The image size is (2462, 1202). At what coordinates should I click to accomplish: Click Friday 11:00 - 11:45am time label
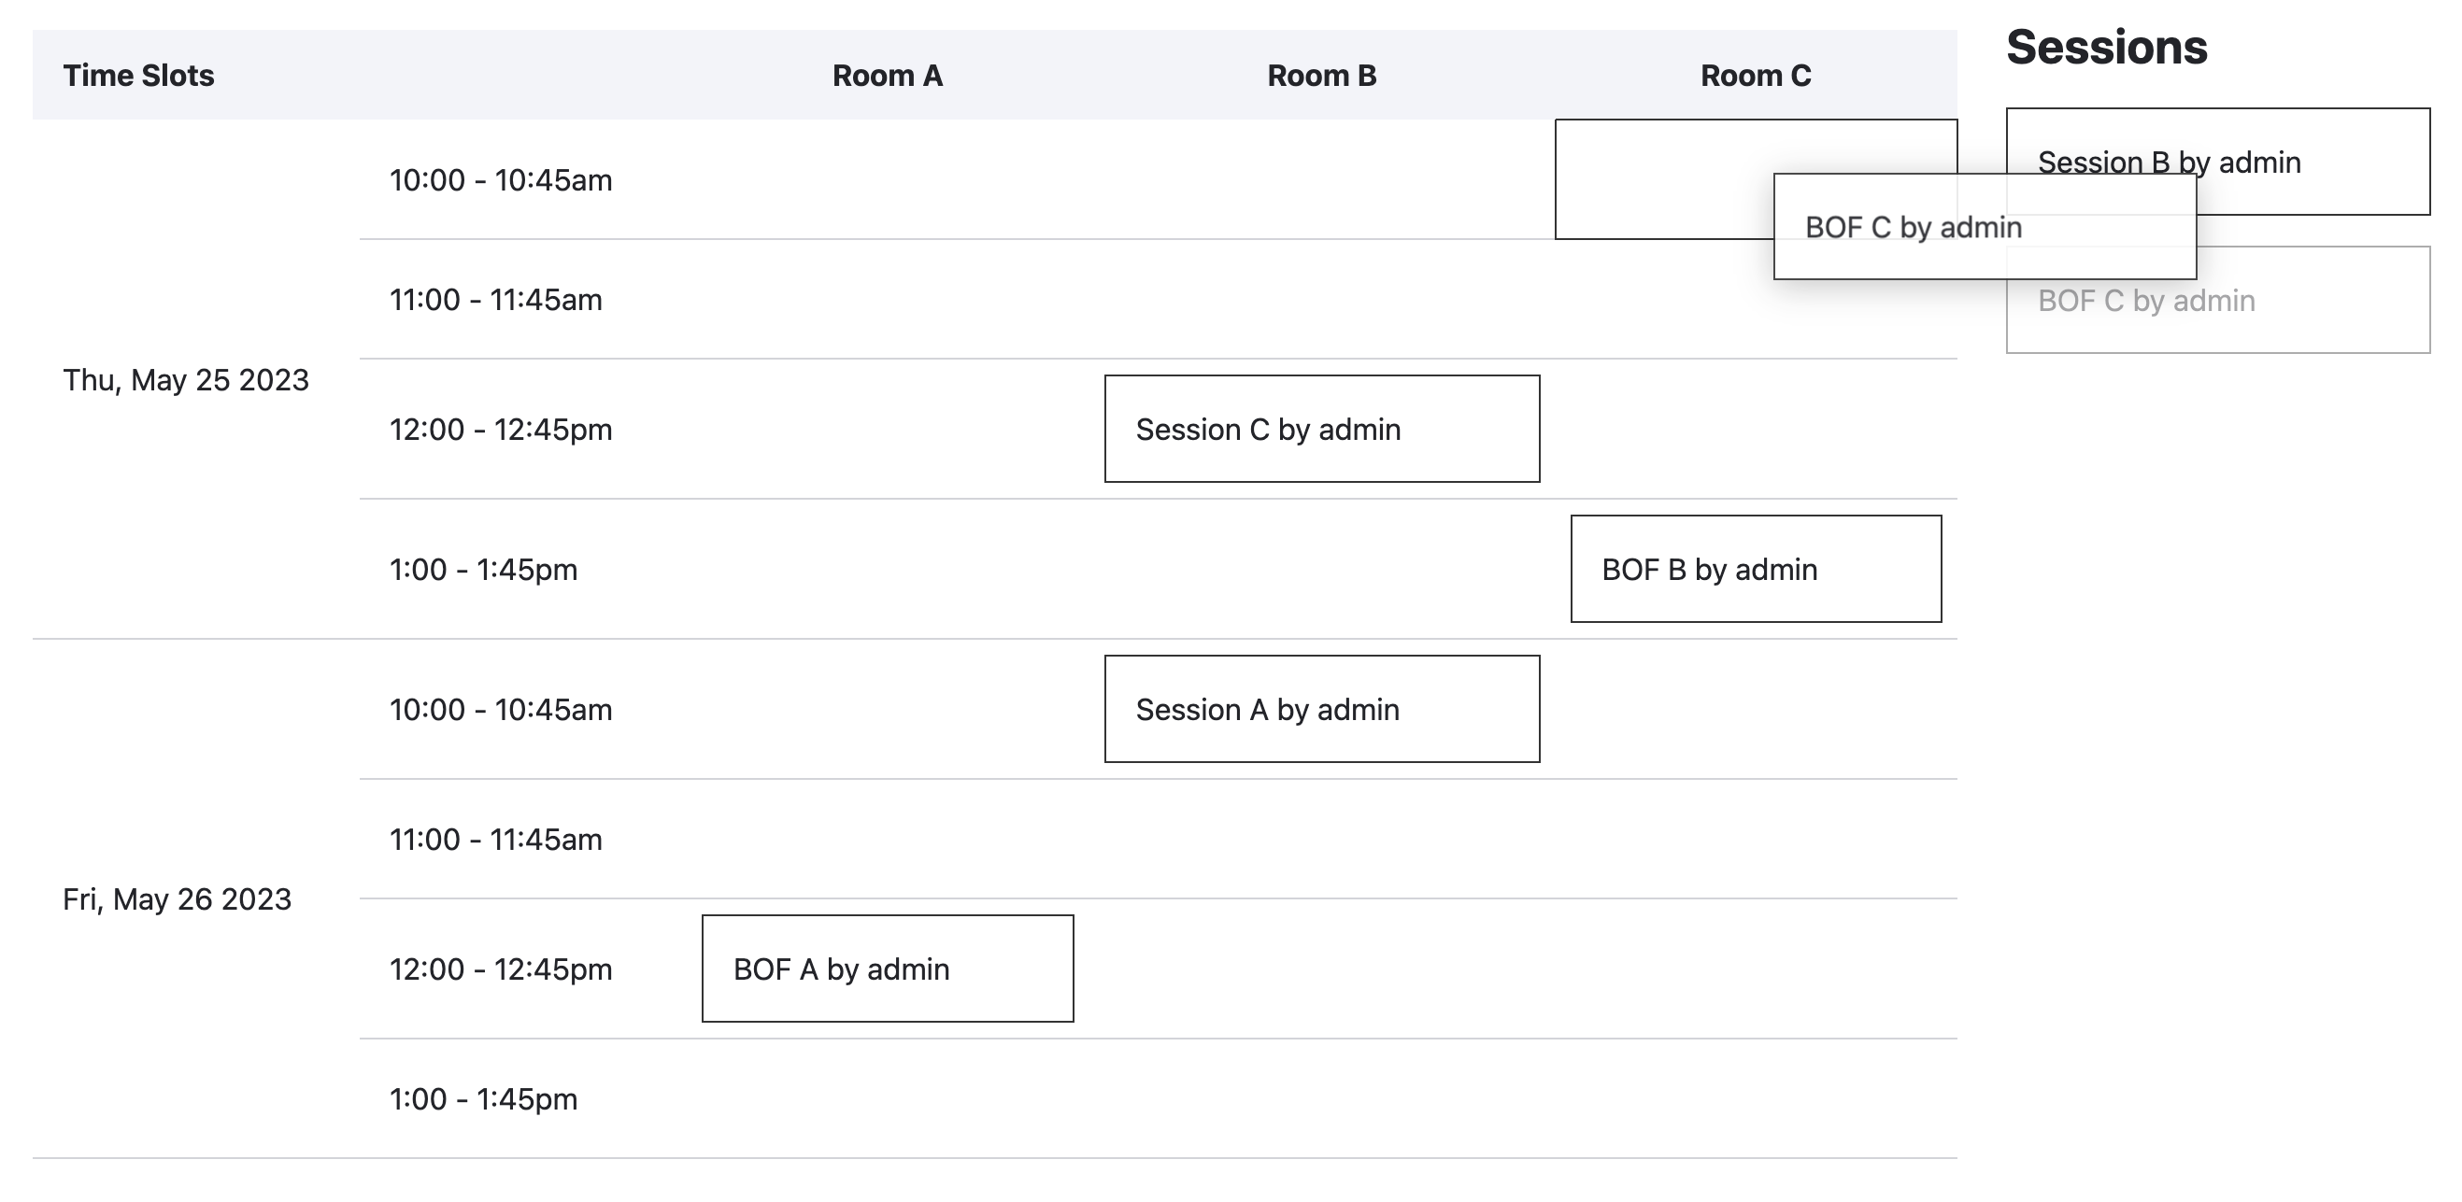pos(496,839)
